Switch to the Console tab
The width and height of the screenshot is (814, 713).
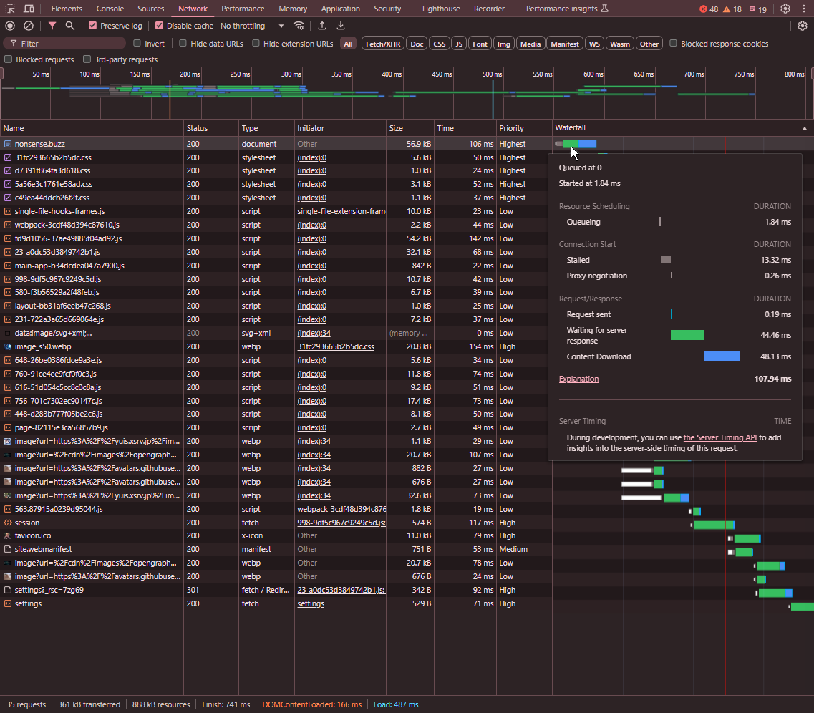click(110, 9)
